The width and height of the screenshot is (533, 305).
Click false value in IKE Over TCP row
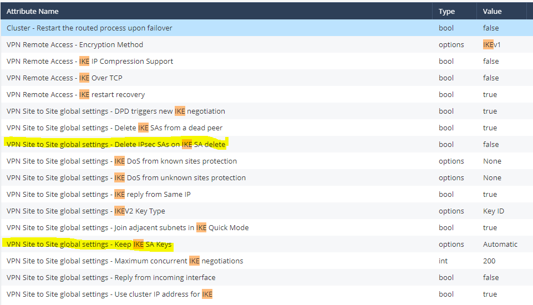tap(491, 78)
